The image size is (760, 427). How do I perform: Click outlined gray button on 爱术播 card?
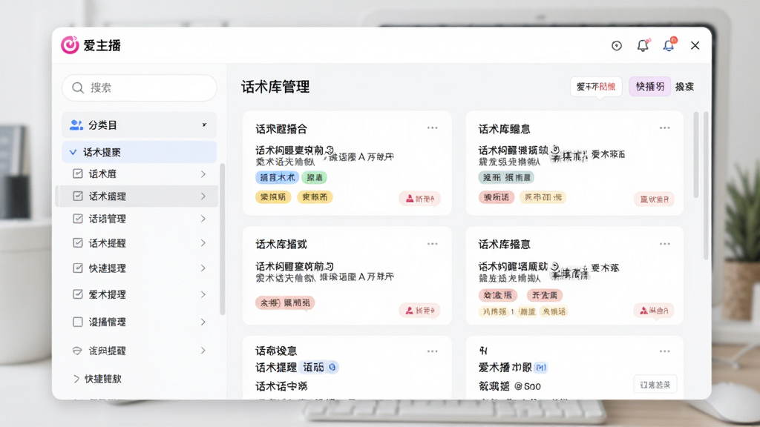(x=655, y=385)
